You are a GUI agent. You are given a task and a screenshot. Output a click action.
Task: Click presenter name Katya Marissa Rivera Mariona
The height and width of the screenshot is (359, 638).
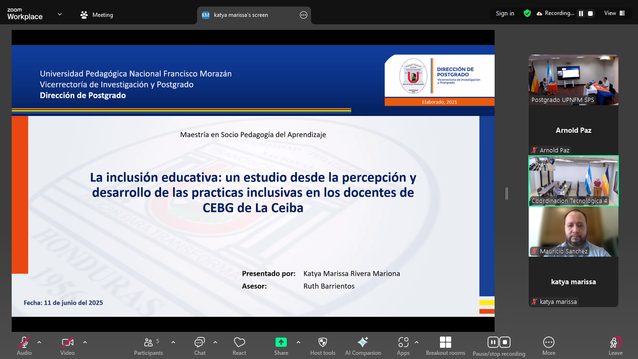[x=352, y=273]
